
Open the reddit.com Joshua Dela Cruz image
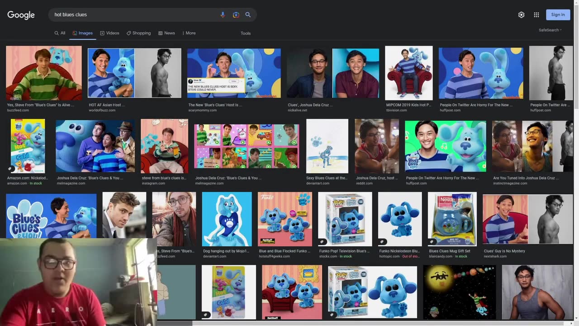pos(377,146)
